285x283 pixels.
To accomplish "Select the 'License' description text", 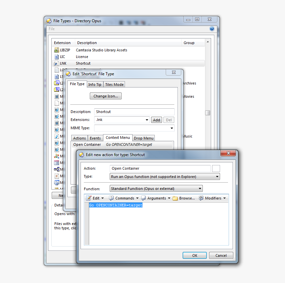I will (82, 57).
